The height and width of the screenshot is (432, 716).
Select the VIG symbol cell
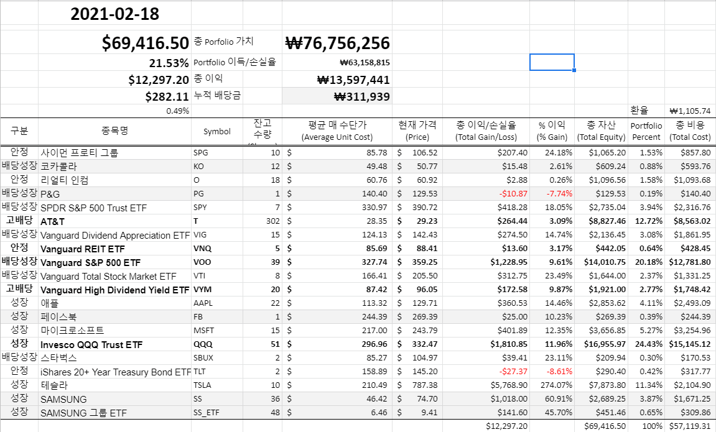click(217, 234)
